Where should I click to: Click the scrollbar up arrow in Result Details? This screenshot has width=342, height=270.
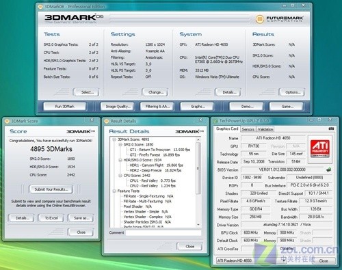[198, 139]
